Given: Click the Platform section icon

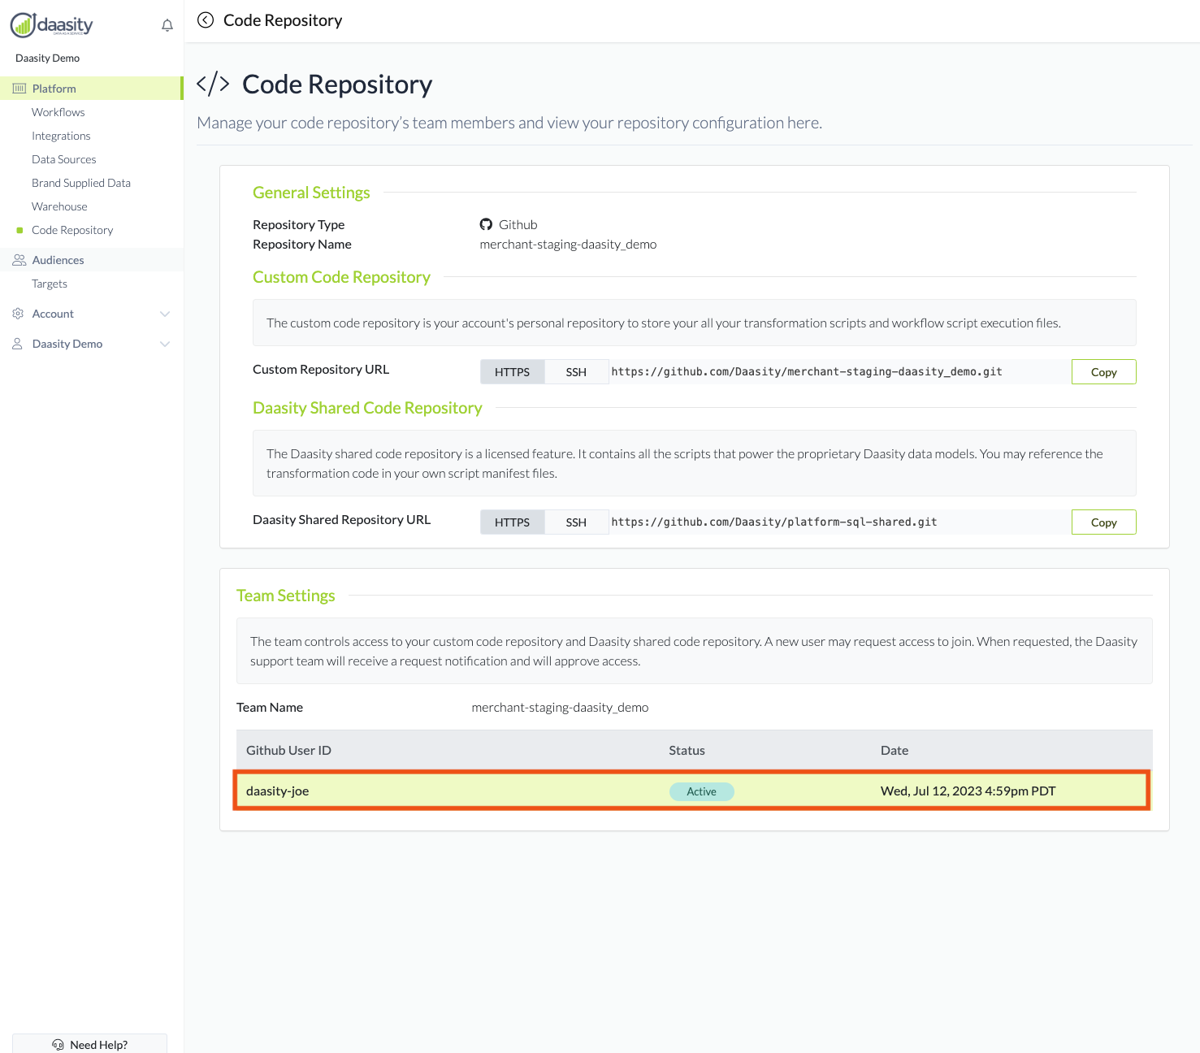Looking at the screenshot, I should click(19, 89).
